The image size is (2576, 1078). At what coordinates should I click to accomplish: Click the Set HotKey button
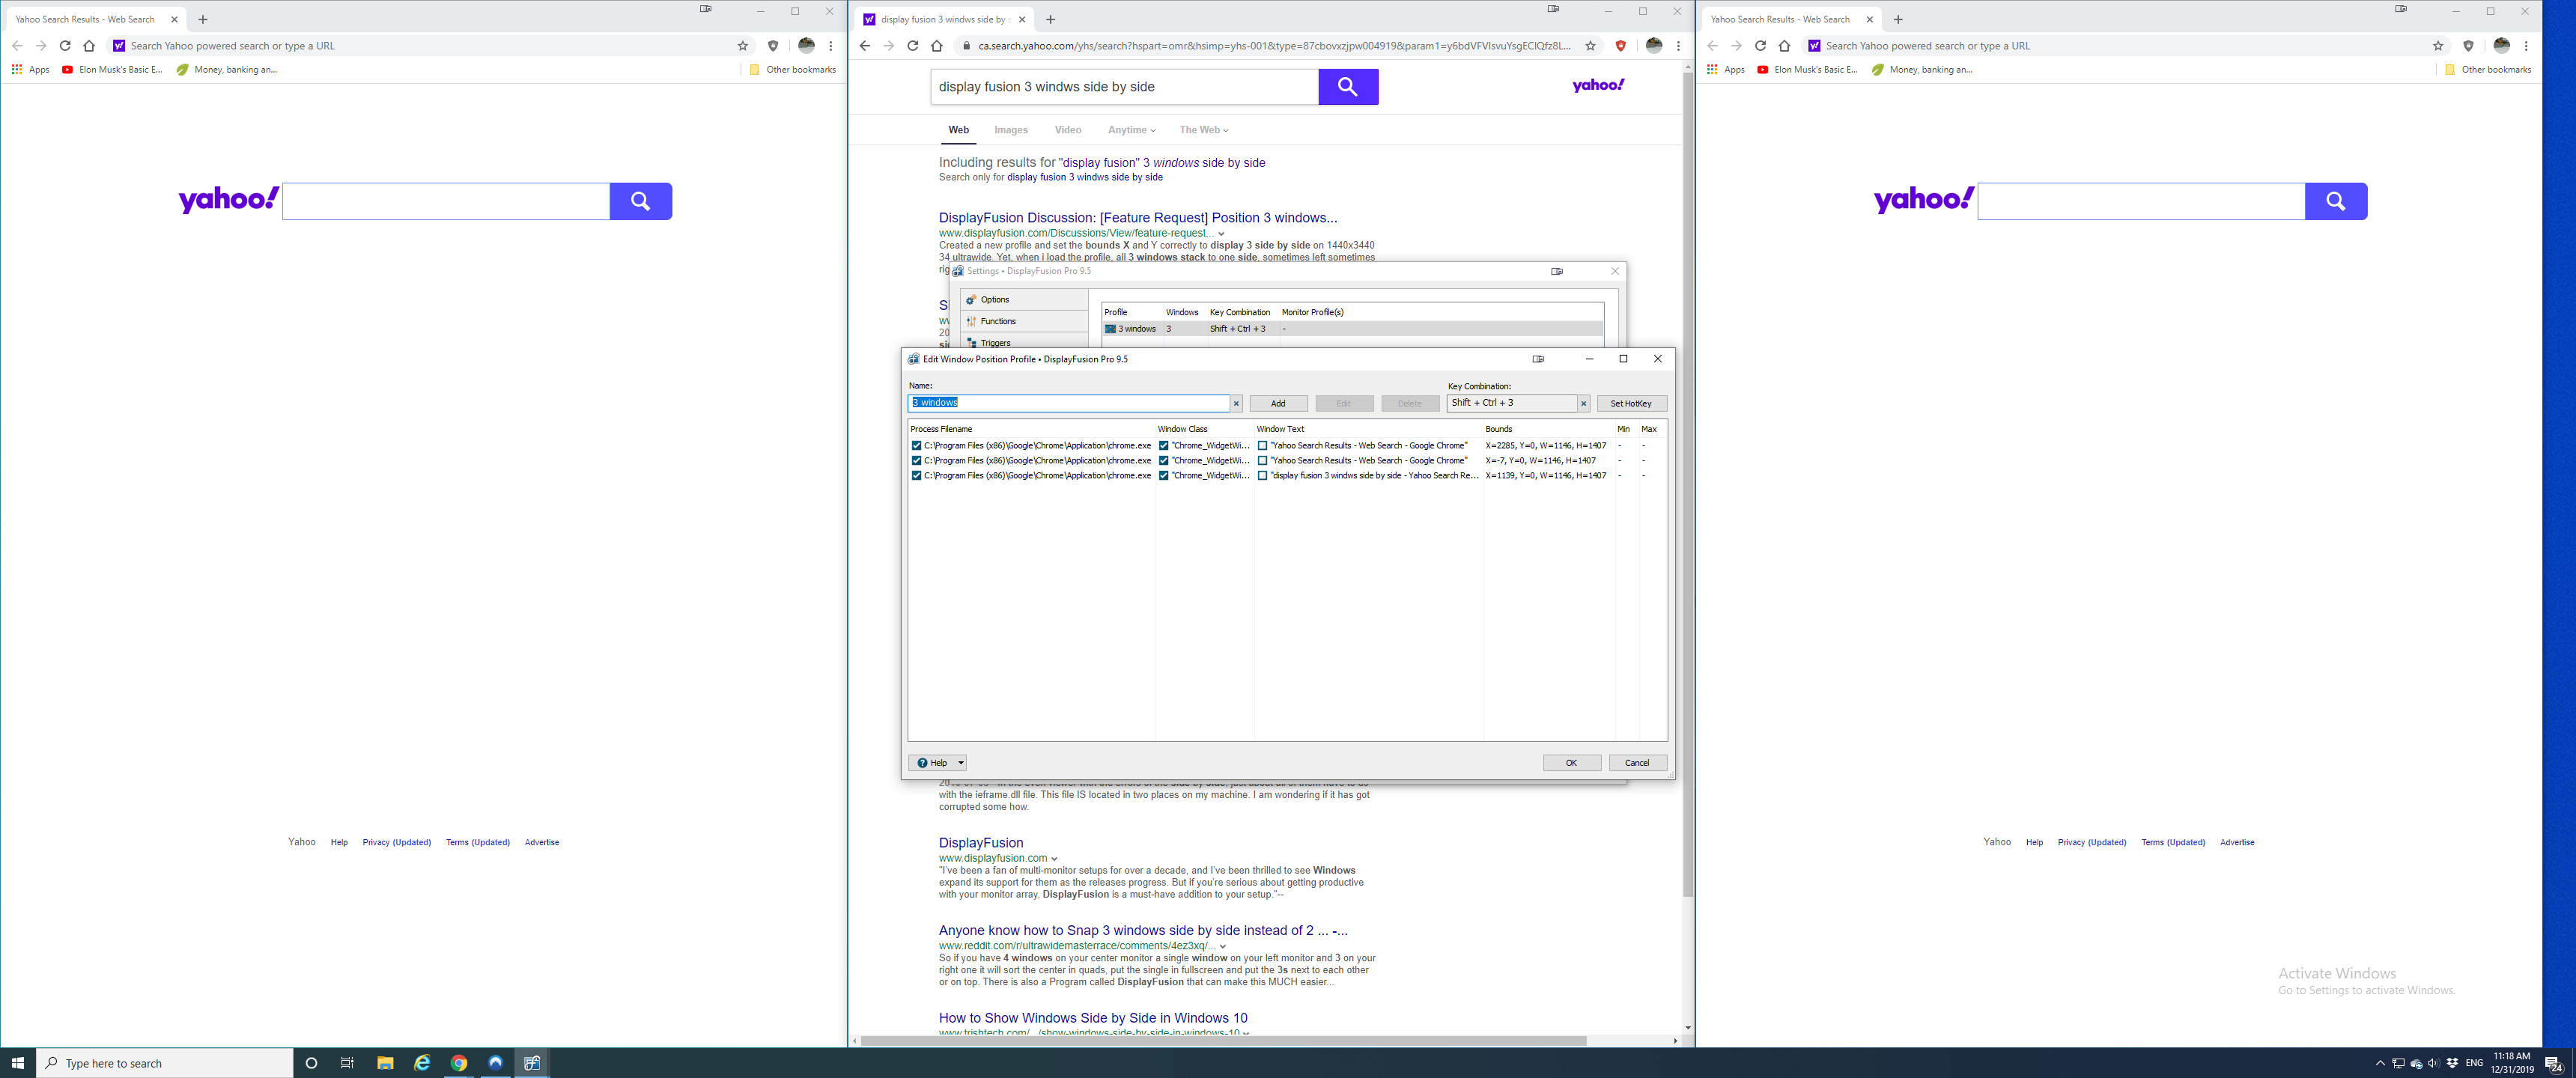coord(1630,403)
